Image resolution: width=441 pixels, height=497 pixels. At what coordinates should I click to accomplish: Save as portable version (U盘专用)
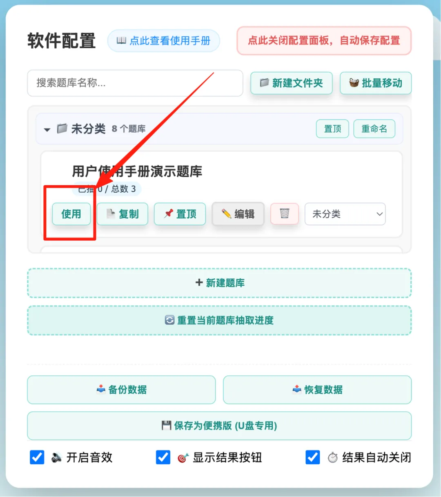[x=219, y=426]
